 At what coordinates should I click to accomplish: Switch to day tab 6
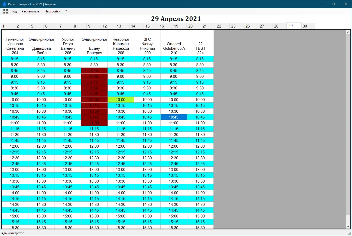[51, 26]
